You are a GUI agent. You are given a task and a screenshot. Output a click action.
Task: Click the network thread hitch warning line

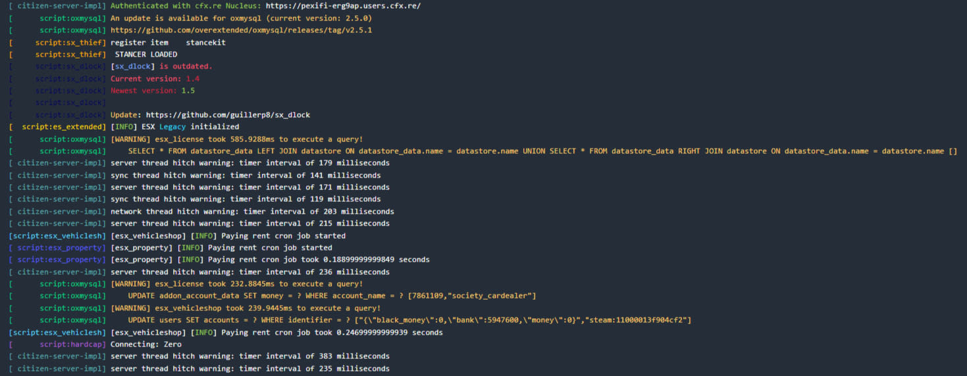[252, 212]
